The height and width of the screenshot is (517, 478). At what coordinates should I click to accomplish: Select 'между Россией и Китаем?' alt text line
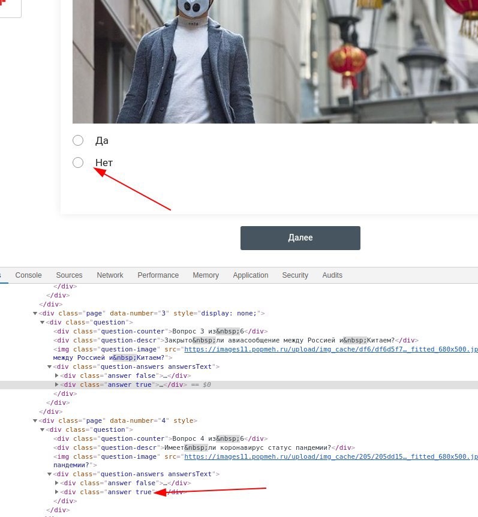point(113,357)
